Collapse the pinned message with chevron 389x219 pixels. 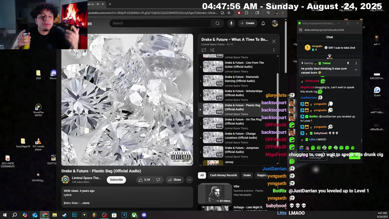(356, 70)
